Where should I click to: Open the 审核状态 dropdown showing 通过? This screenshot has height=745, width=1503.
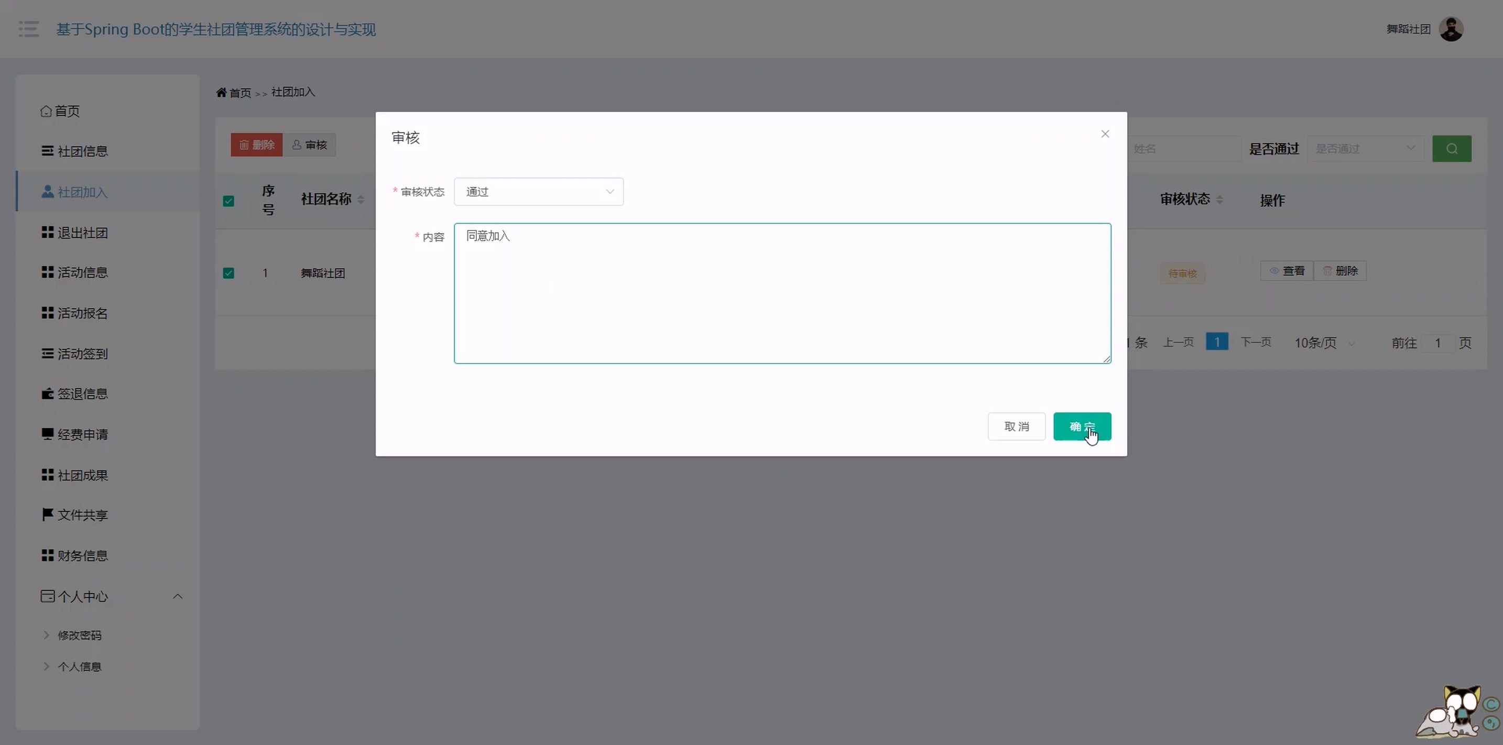538,192
